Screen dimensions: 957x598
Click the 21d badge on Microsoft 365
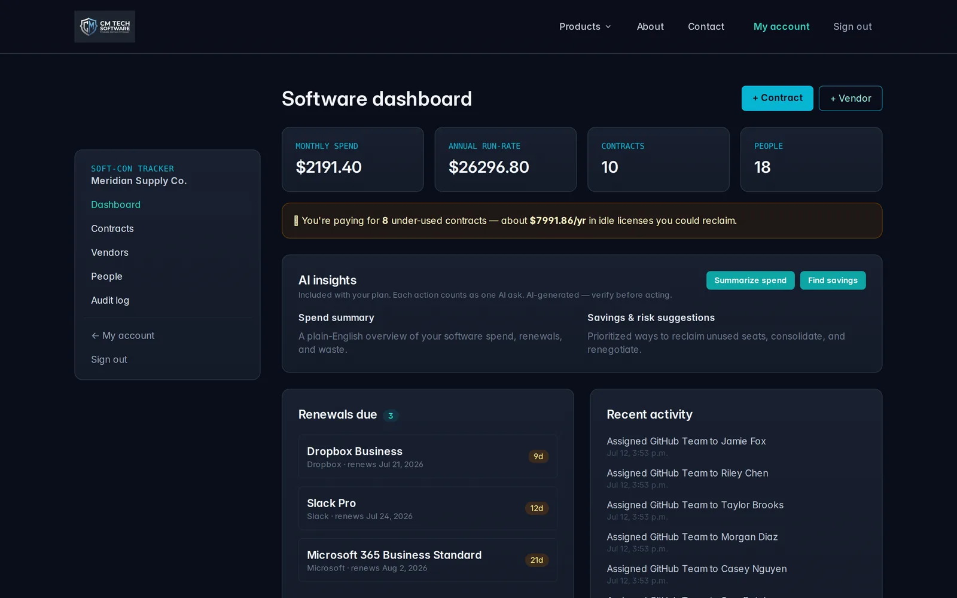[537, 560]
